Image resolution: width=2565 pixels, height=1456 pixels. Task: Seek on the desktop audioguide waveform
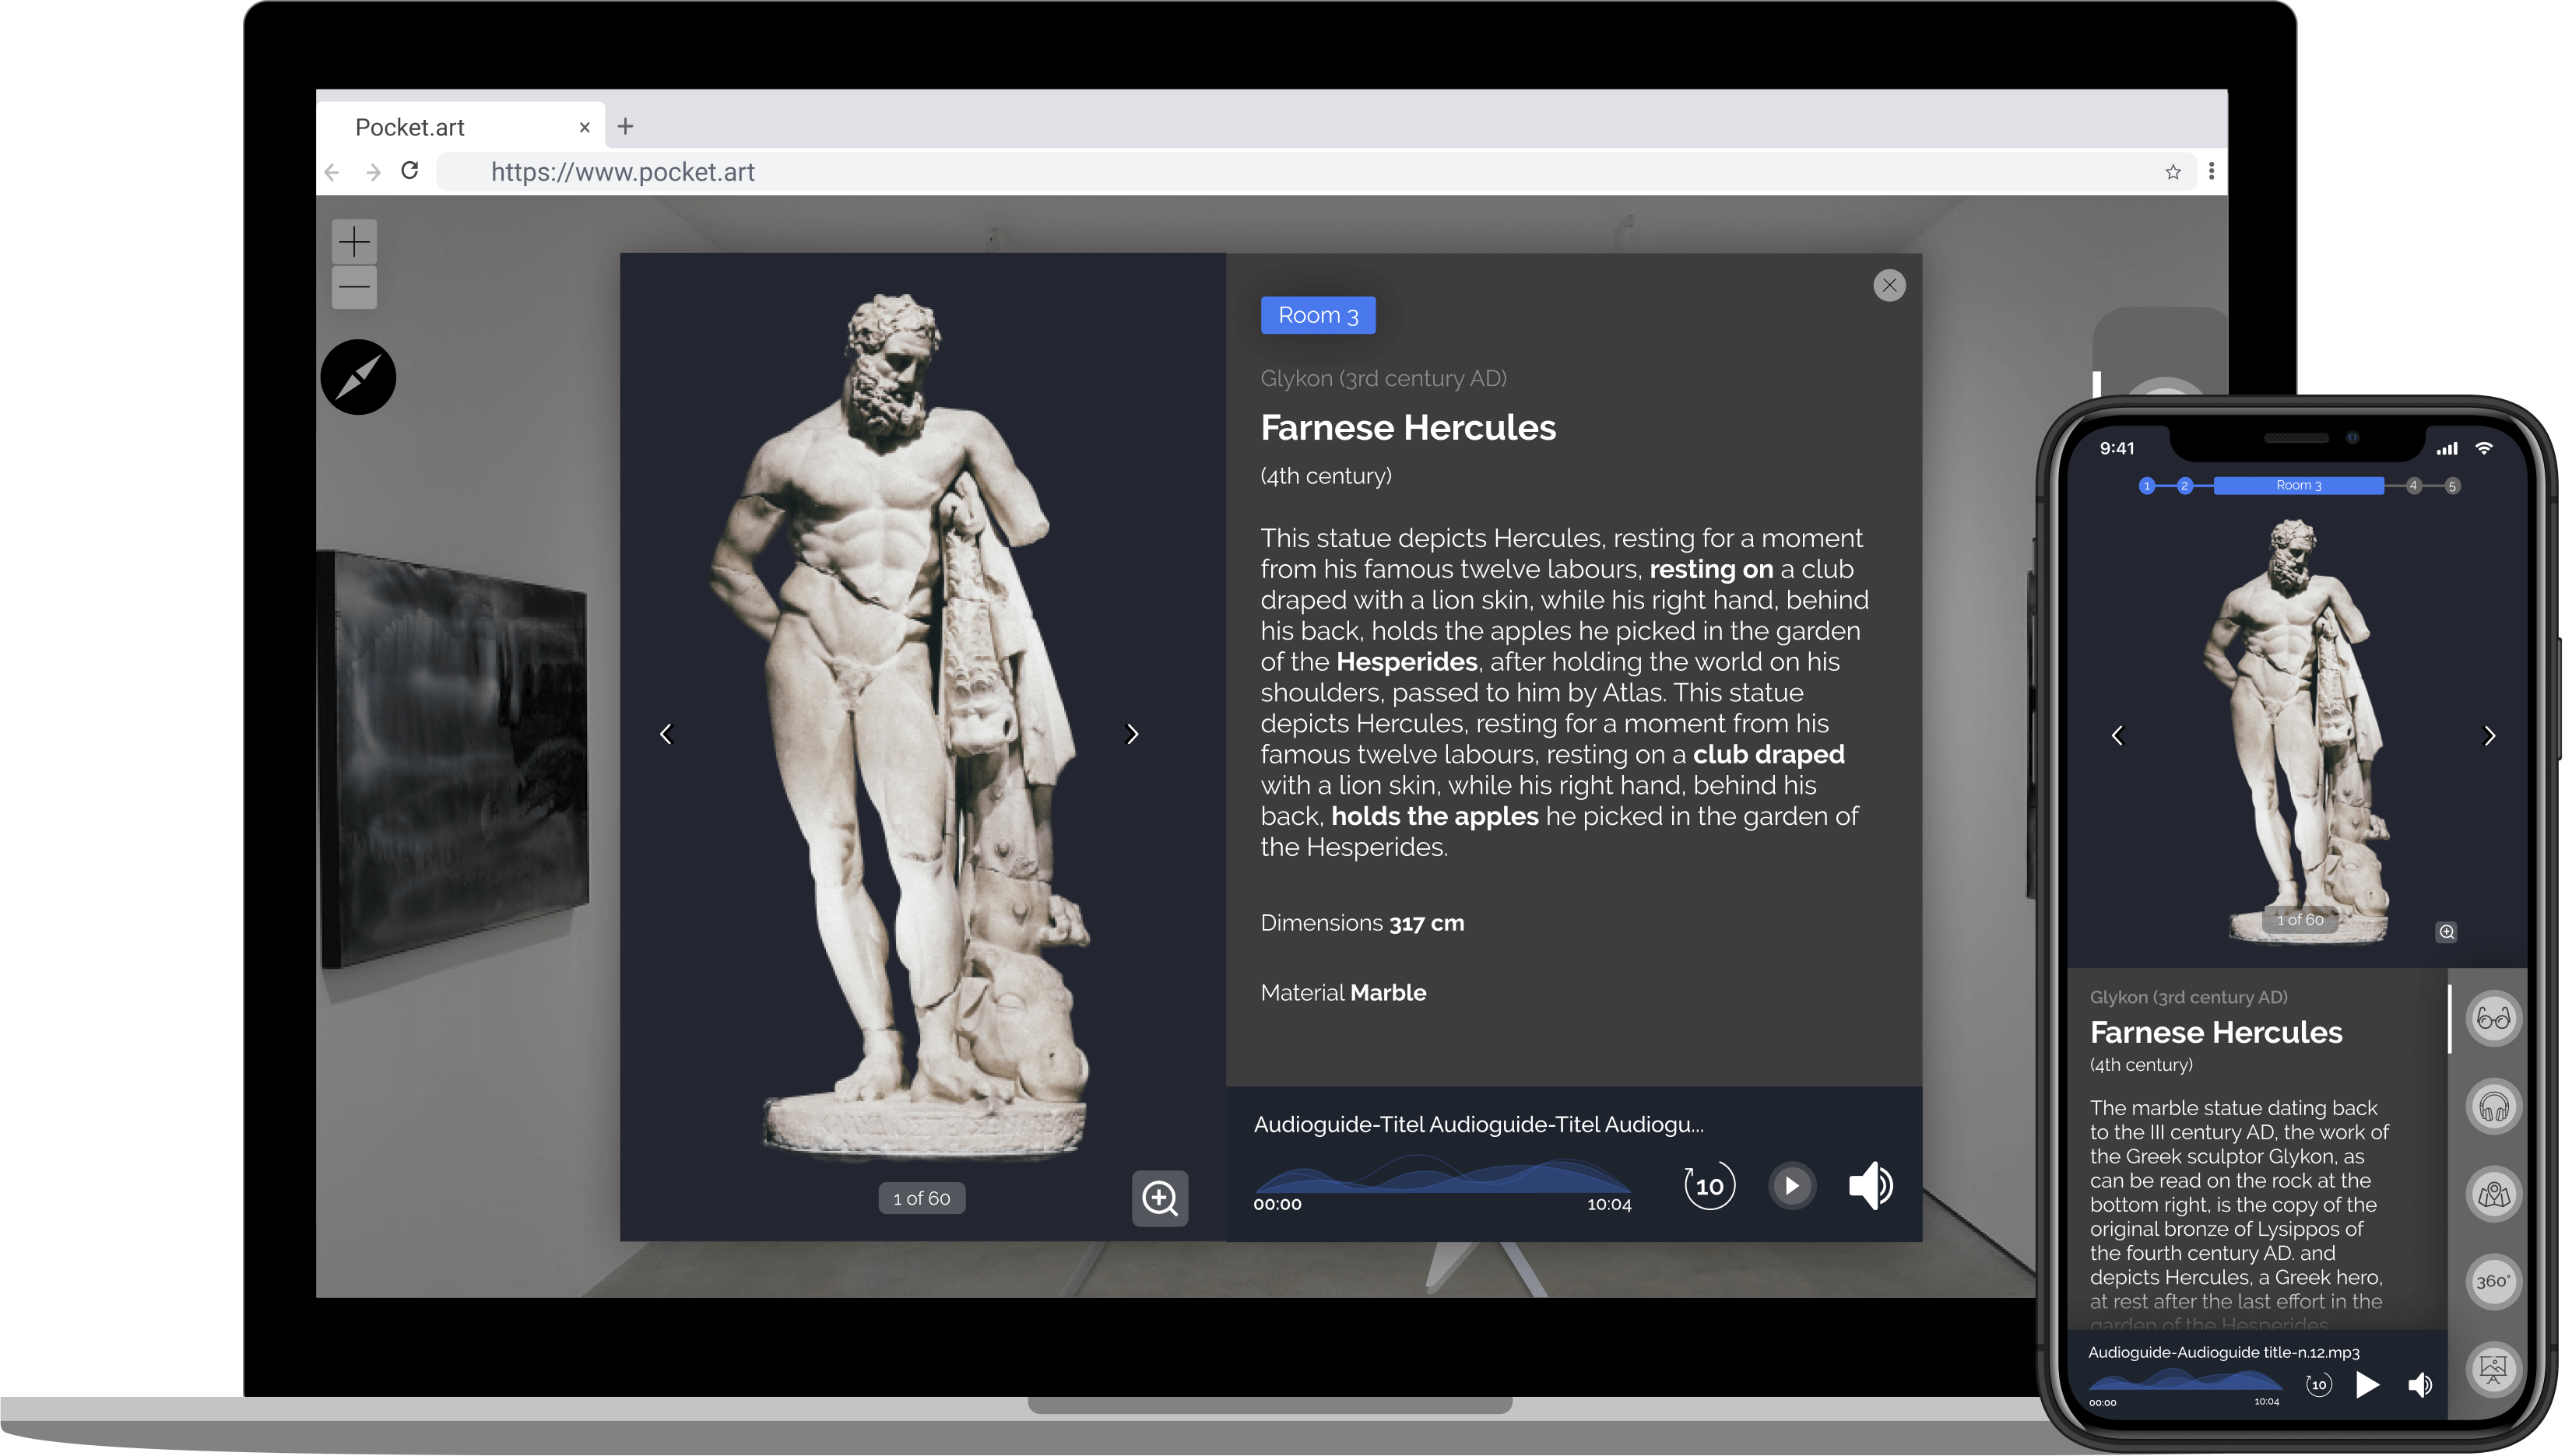1442,1176
